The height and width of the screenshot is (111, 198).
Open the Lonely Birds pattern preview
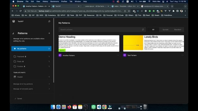153,43
